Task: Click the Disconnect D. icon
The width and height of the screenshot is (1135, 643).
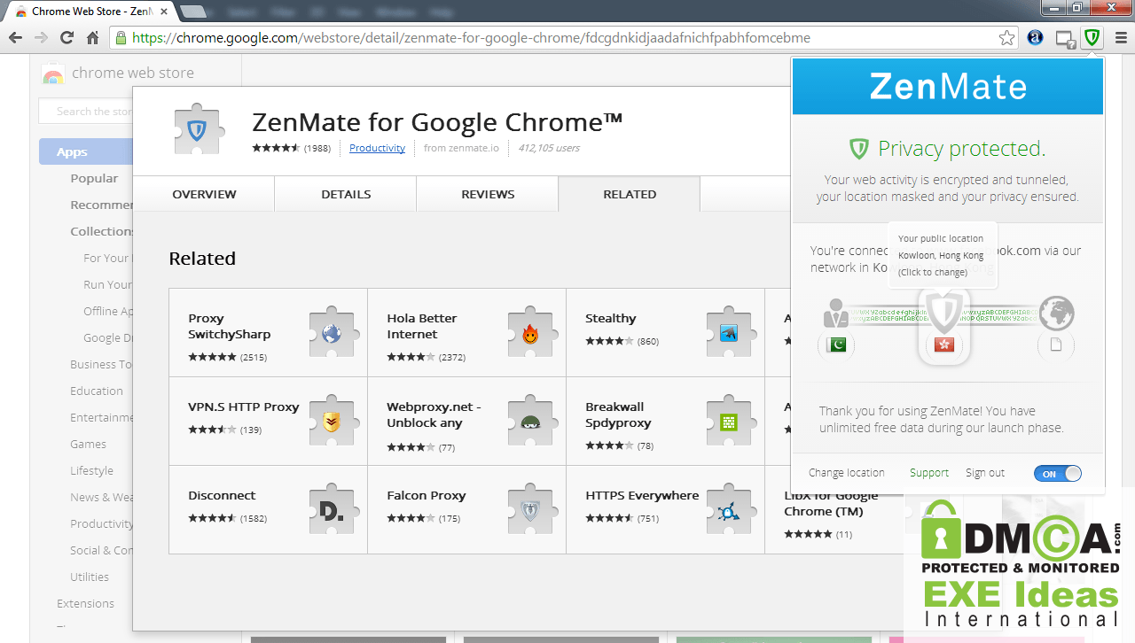Action: coord(331,511)
